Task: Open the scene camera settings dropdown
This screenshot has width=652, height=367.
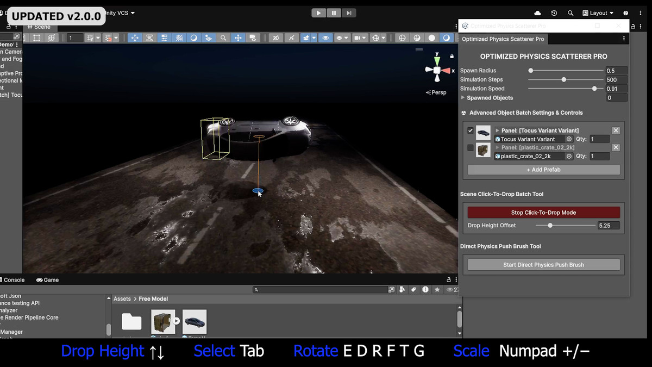Action: [x=360, y=38]
